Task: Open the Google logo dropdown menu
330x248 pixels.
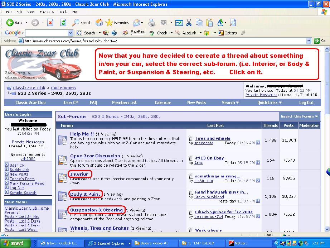Action: 14,33
